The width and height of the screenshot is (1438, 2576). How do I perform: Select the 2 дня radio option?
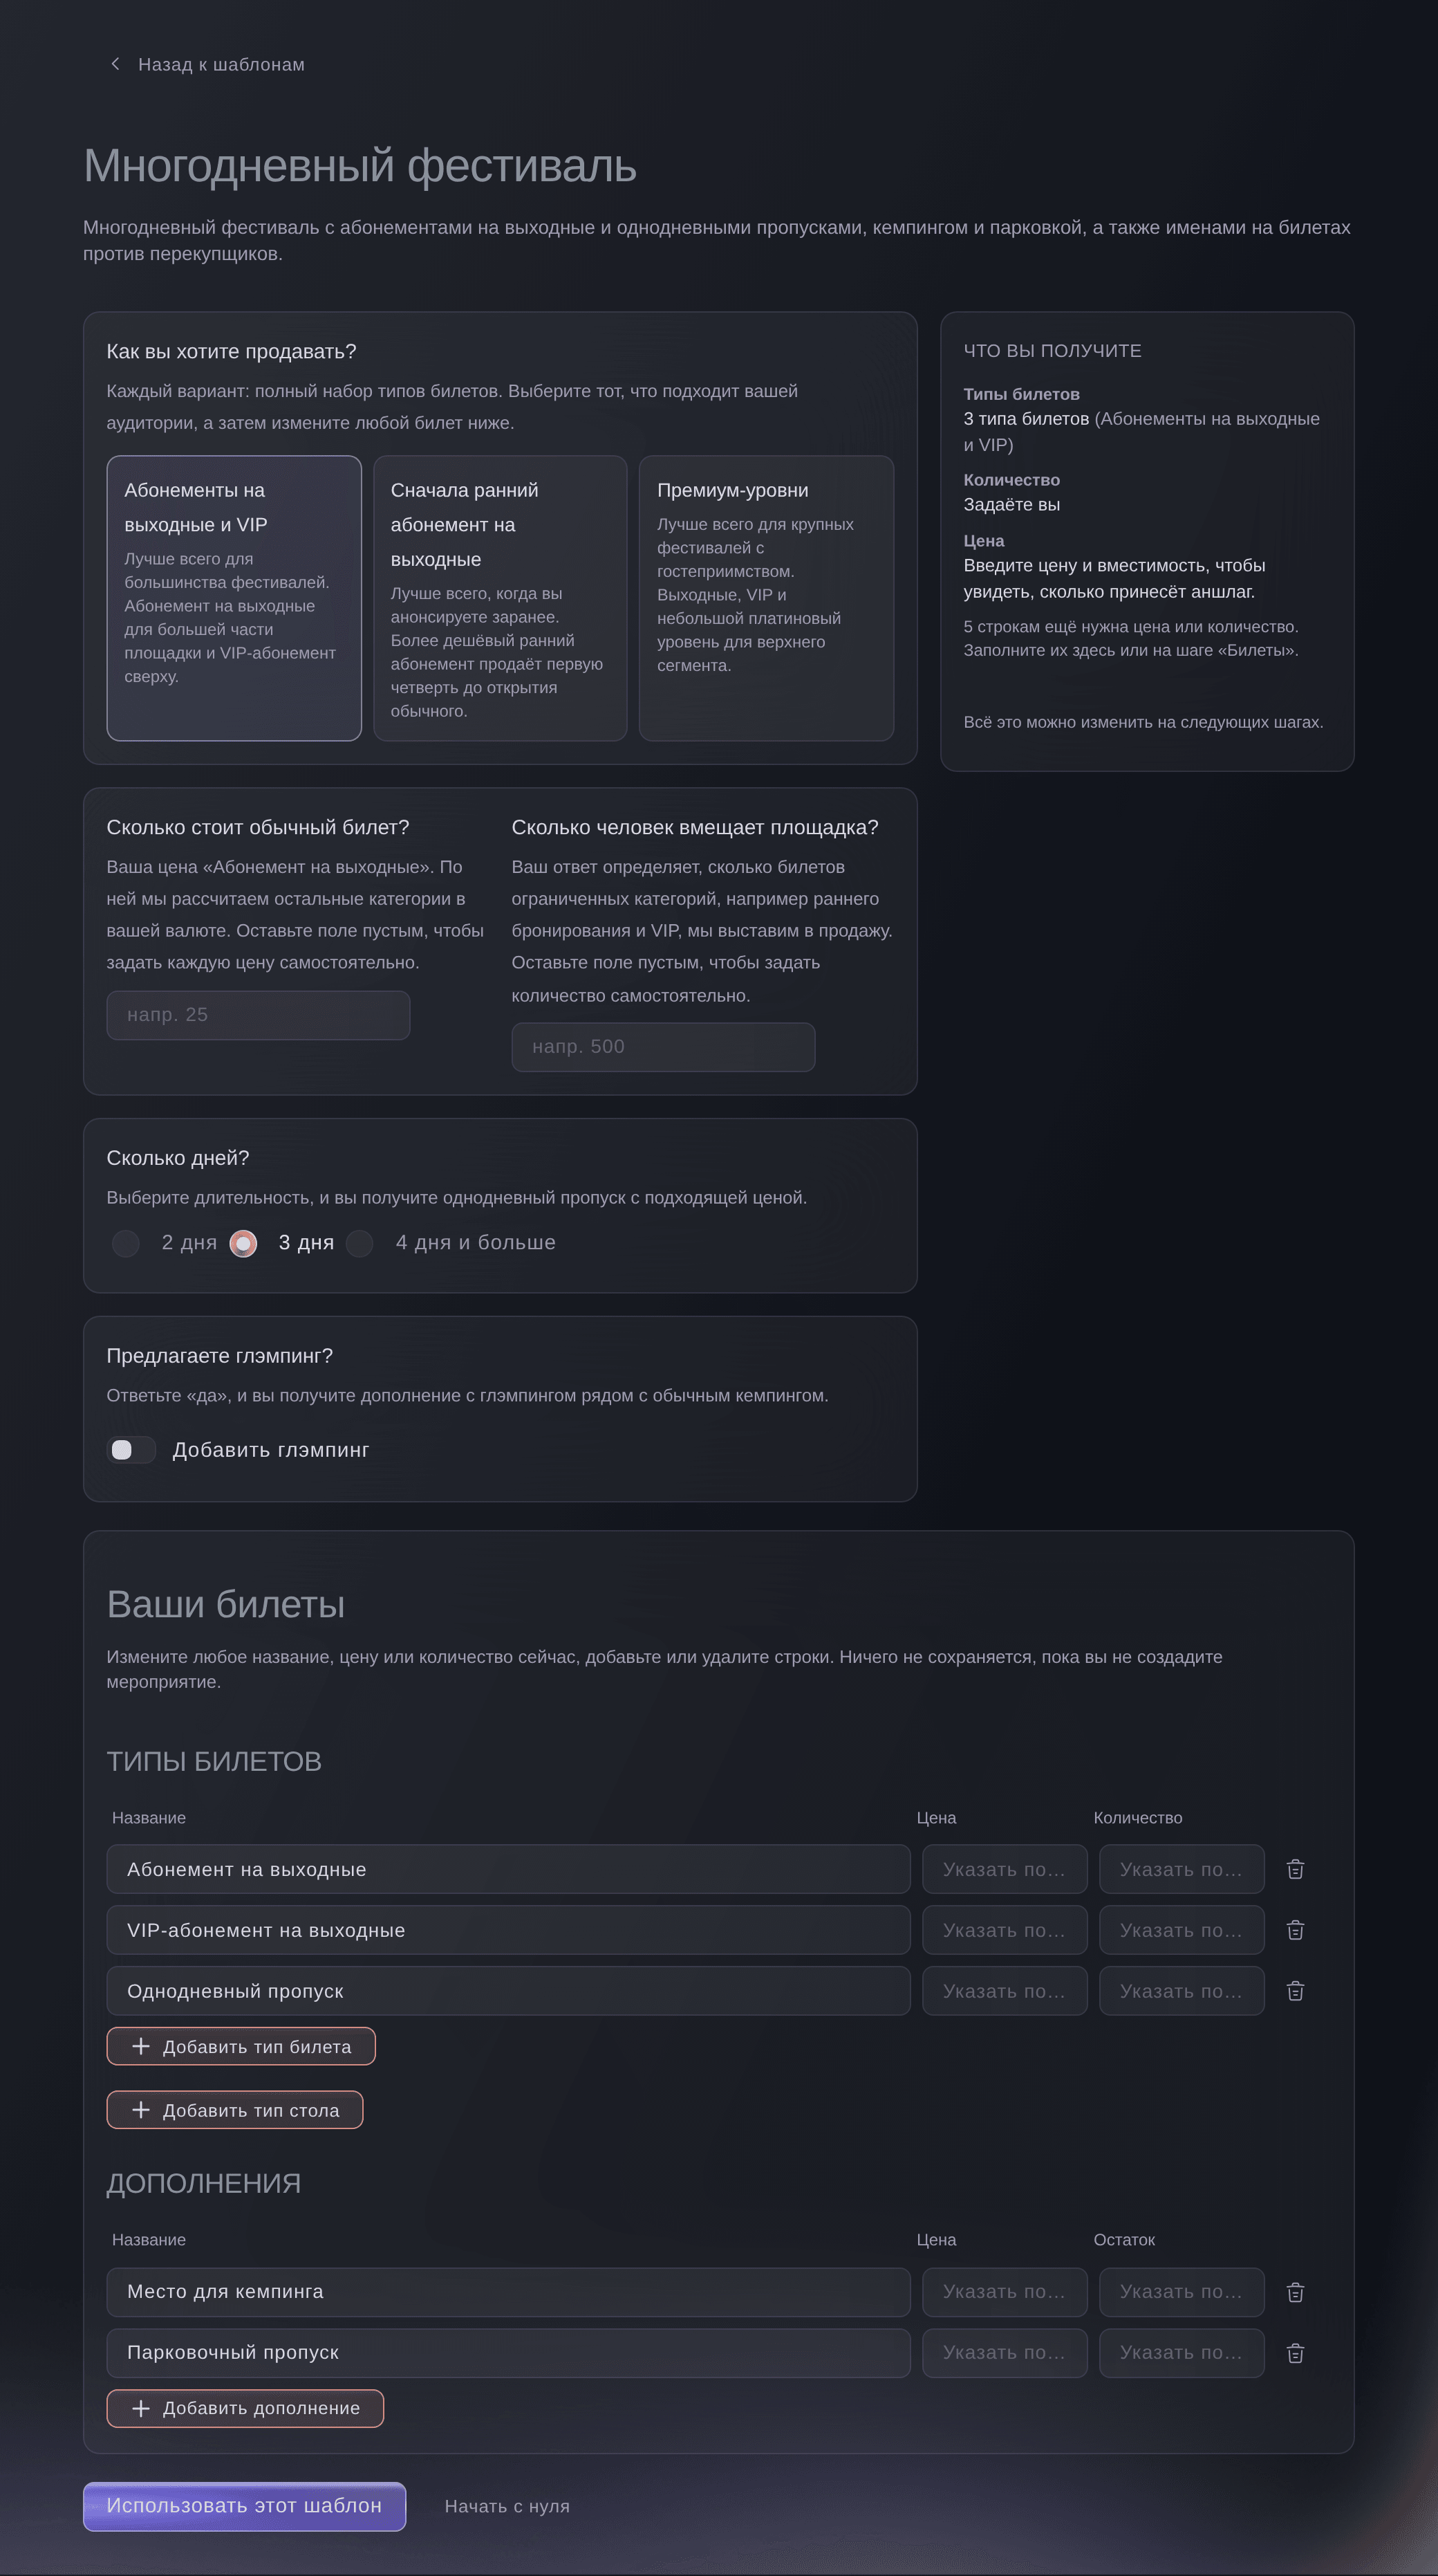click(x=126, y=1243)
